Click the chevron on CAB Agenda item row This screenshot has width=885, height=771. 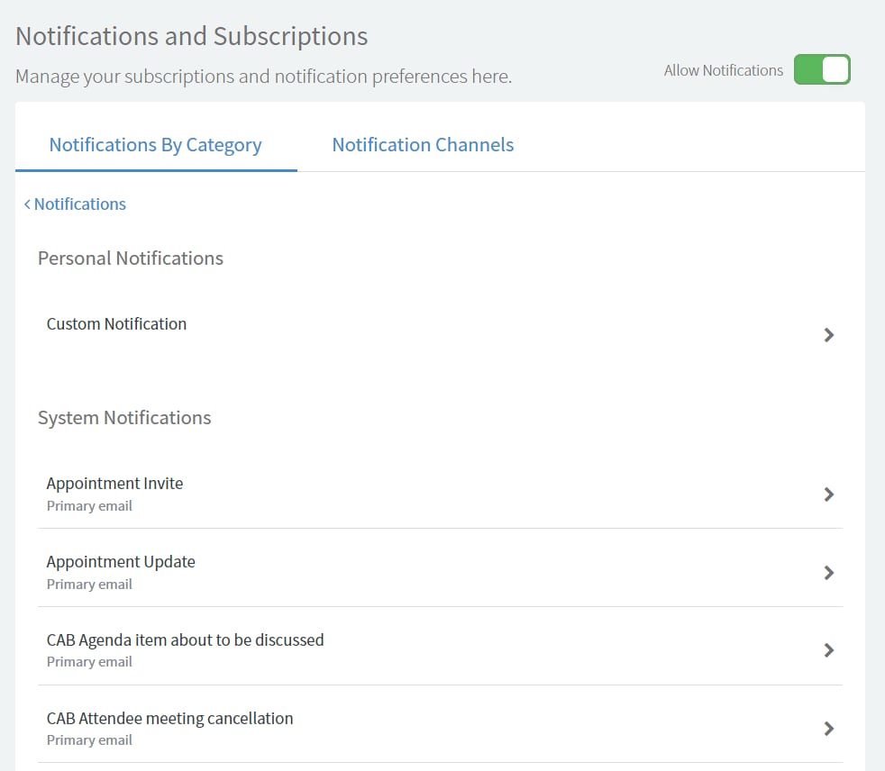(828, 650)
